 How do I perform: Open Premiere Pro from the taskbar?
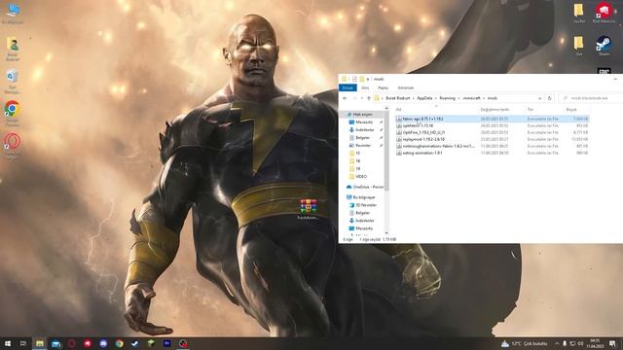166,343
